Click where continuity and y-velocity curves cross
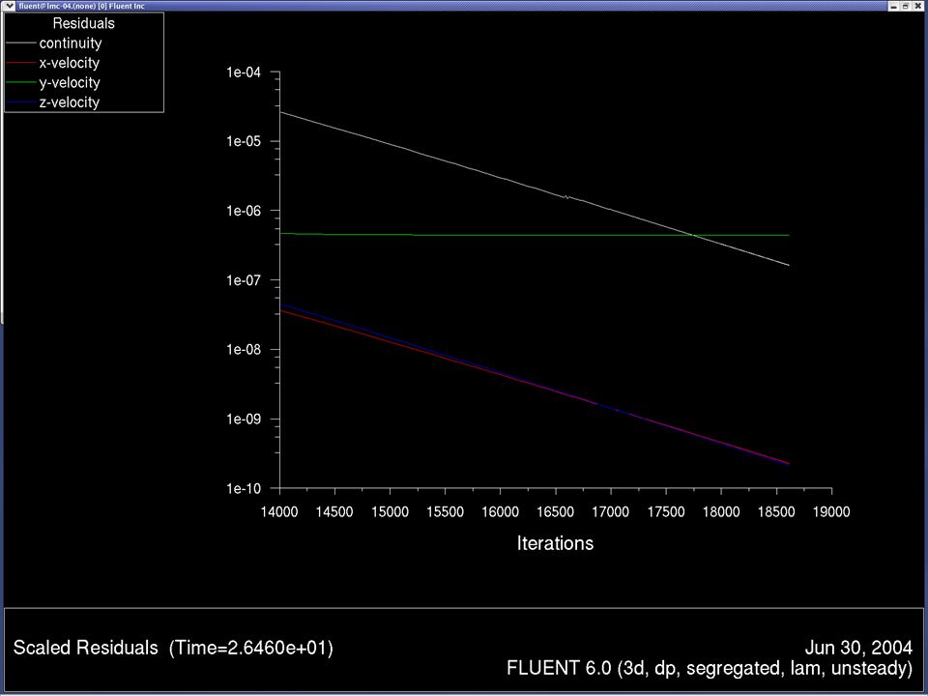928x696 pixels. (694, 236)
